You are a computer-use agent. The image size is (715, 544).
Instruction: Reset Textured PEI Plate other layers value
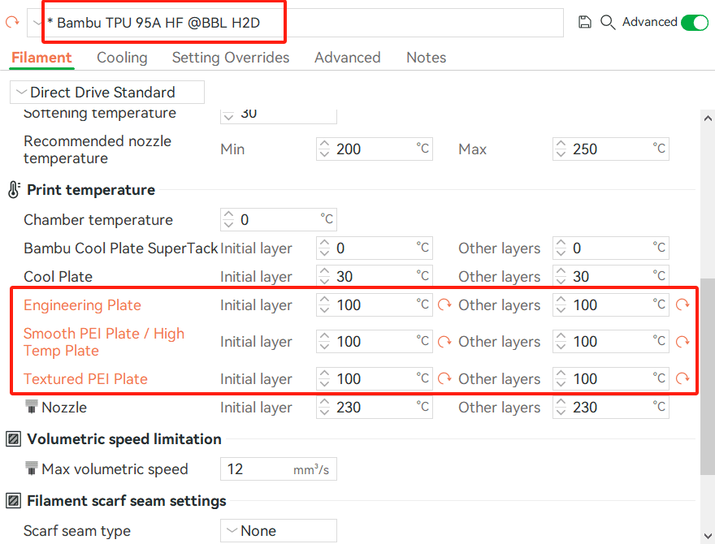click(682, 378)
